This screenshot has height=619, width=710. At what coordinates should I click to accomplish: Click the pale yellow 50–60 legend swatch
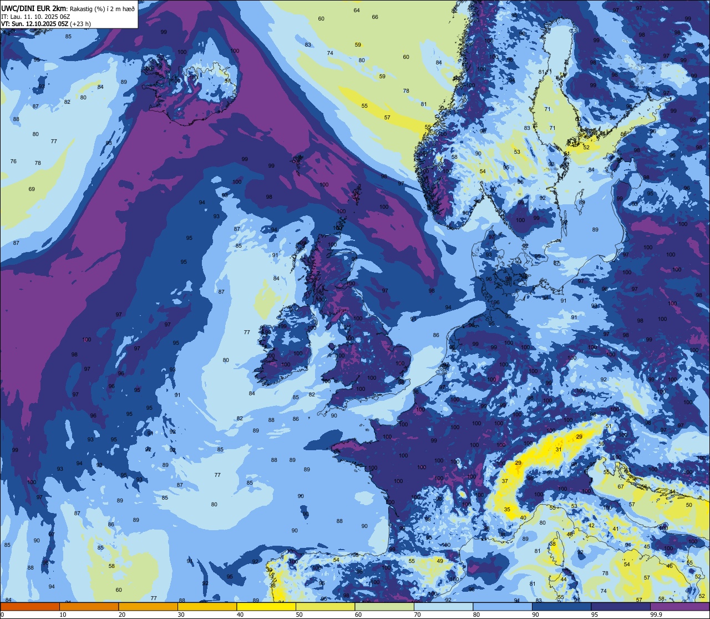point(325,607)
